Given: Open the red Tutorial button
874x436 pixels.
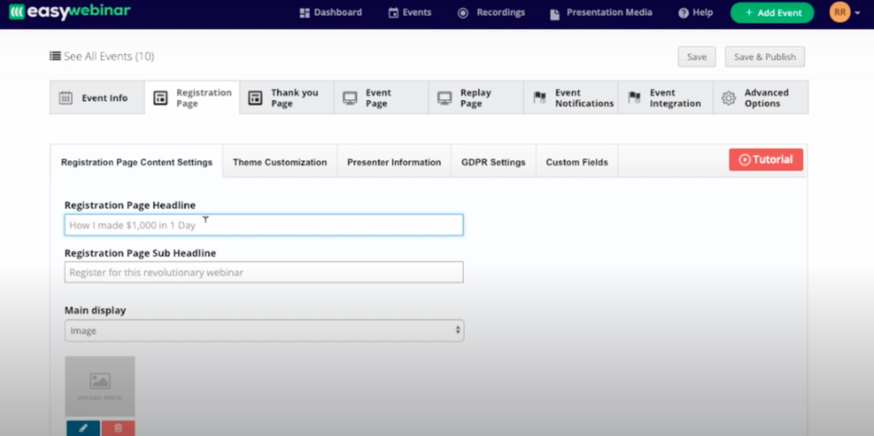Looking at the screenshot, I should (x=766, y=159).
